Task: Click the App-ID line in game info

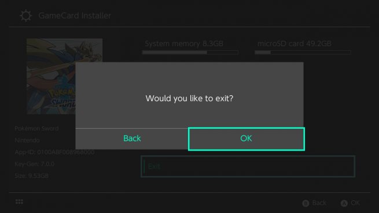Action: pos(54,152)
